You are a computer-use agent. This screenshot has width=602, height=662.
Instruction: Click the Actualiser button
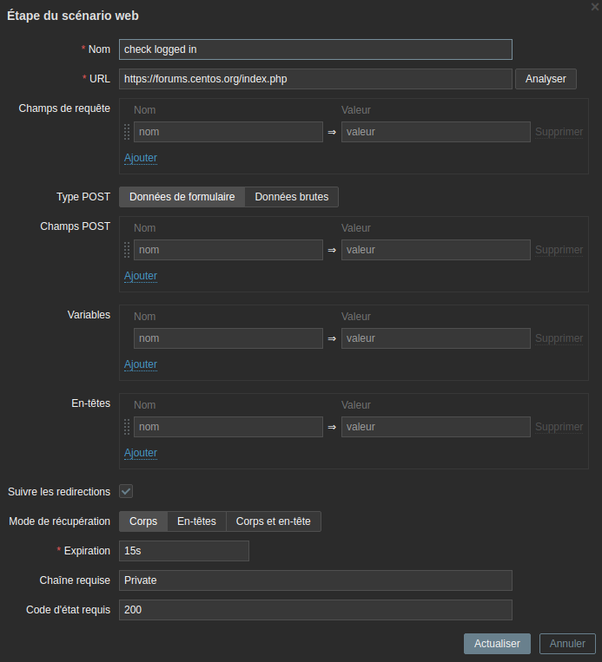497,644
